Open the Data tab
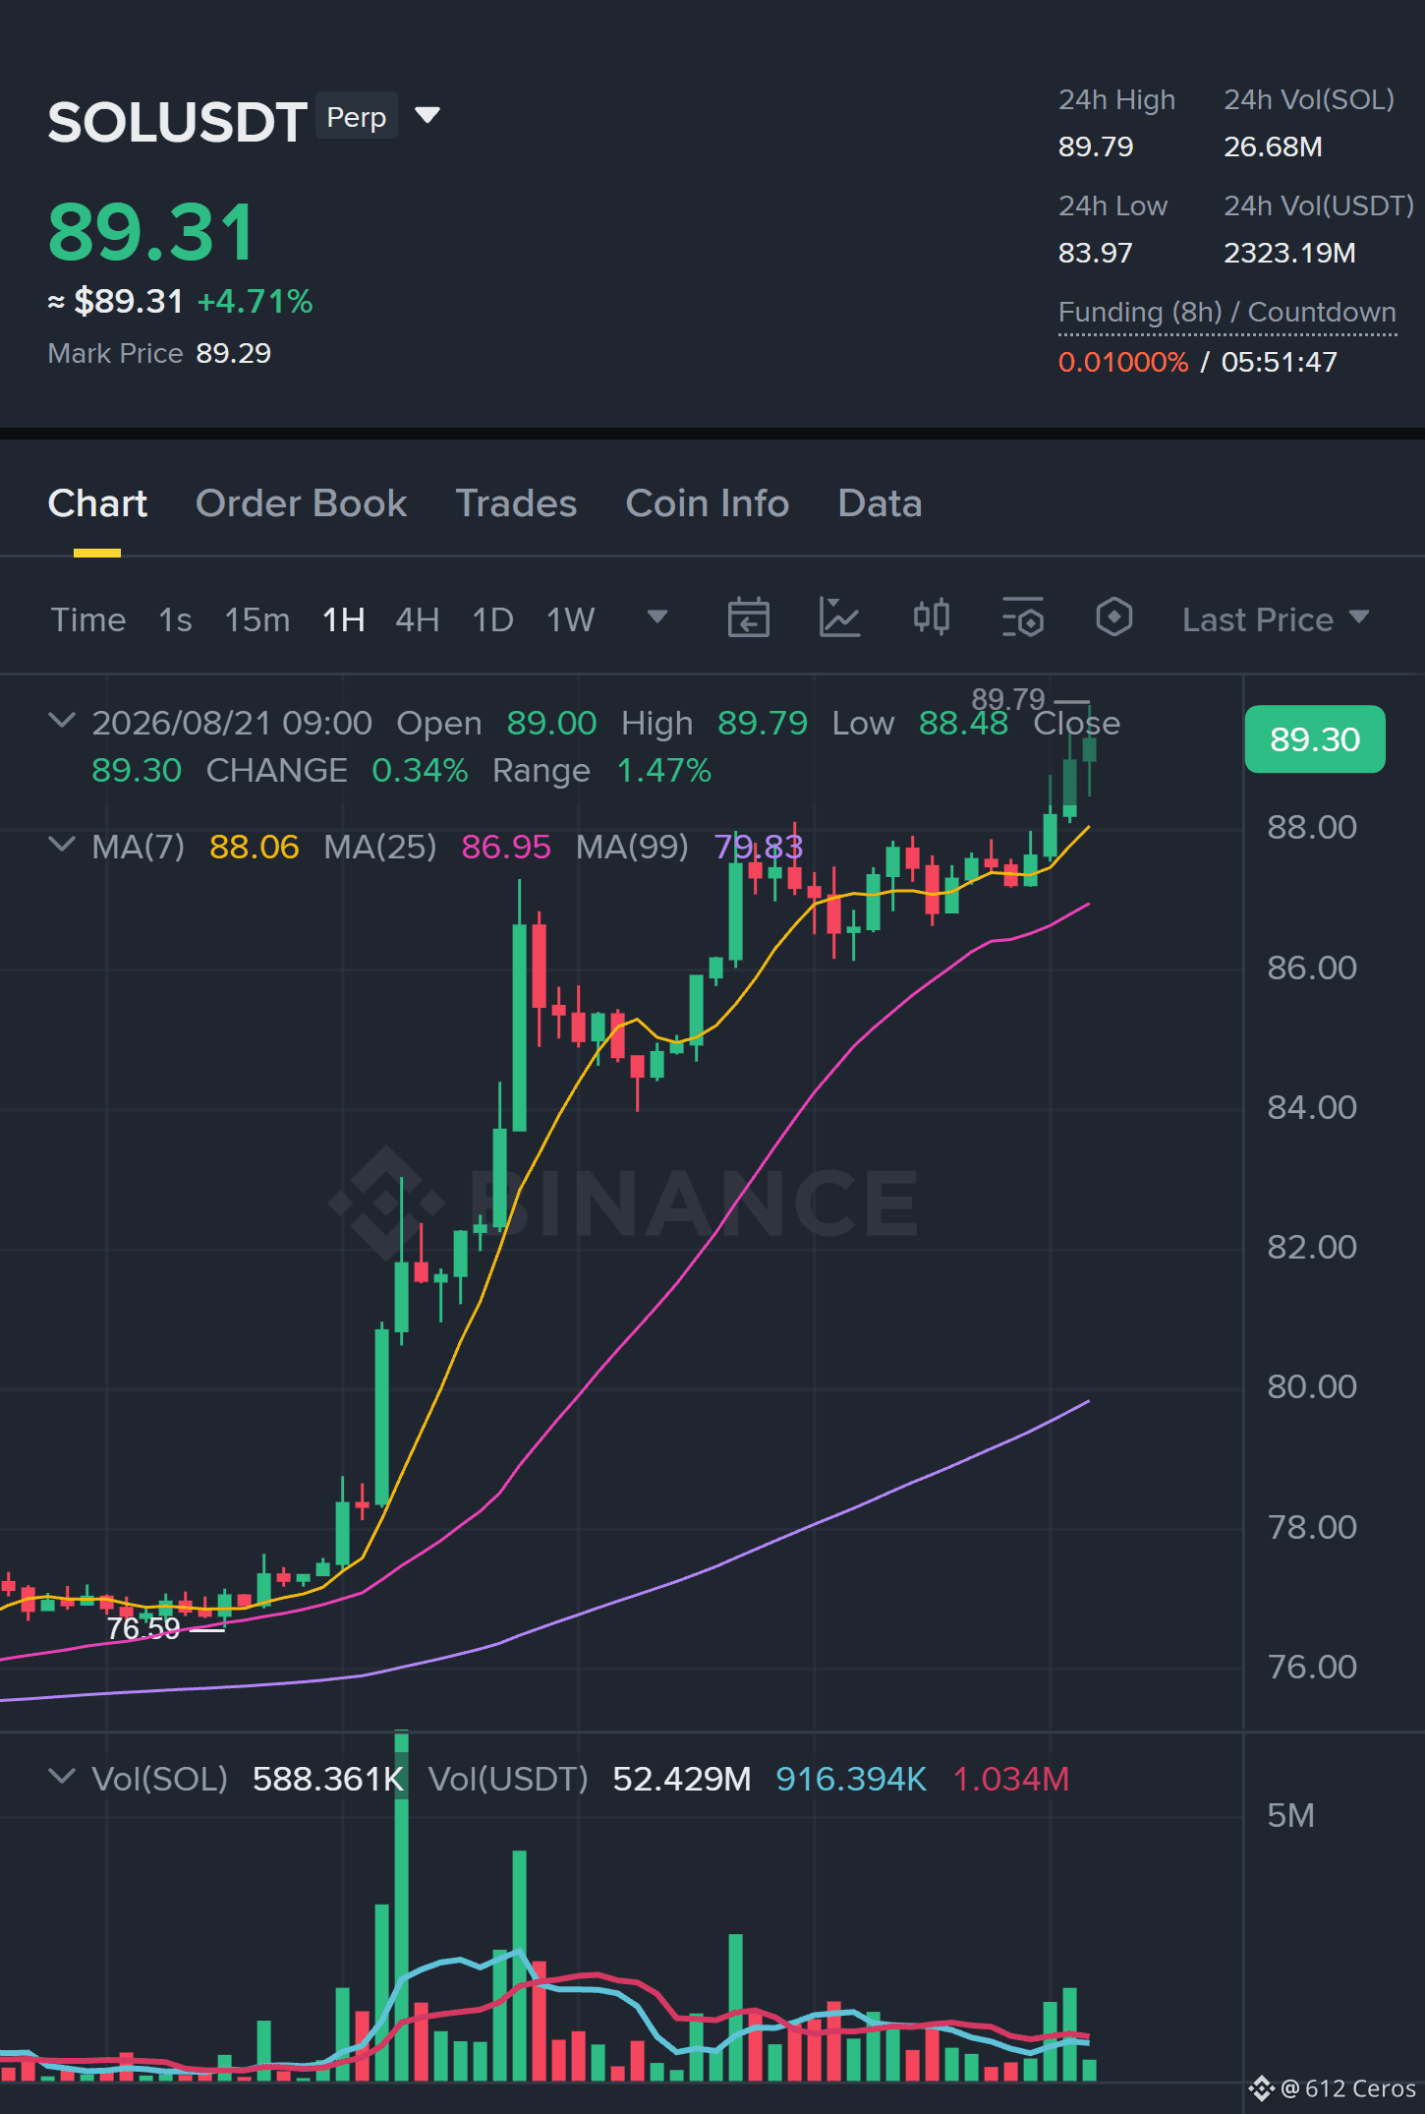Screen dimensions: 1425x2114 [x=880, y=503]
